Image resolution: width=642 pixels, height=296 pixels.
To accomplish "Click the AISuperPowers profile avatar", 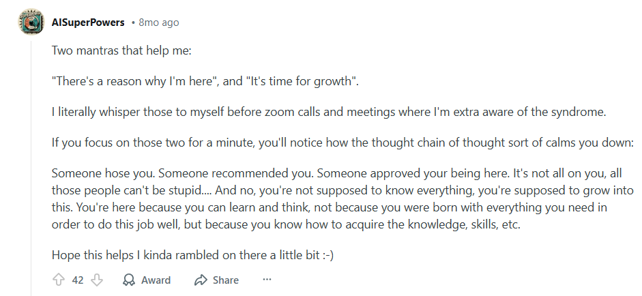I will (31, 23).
